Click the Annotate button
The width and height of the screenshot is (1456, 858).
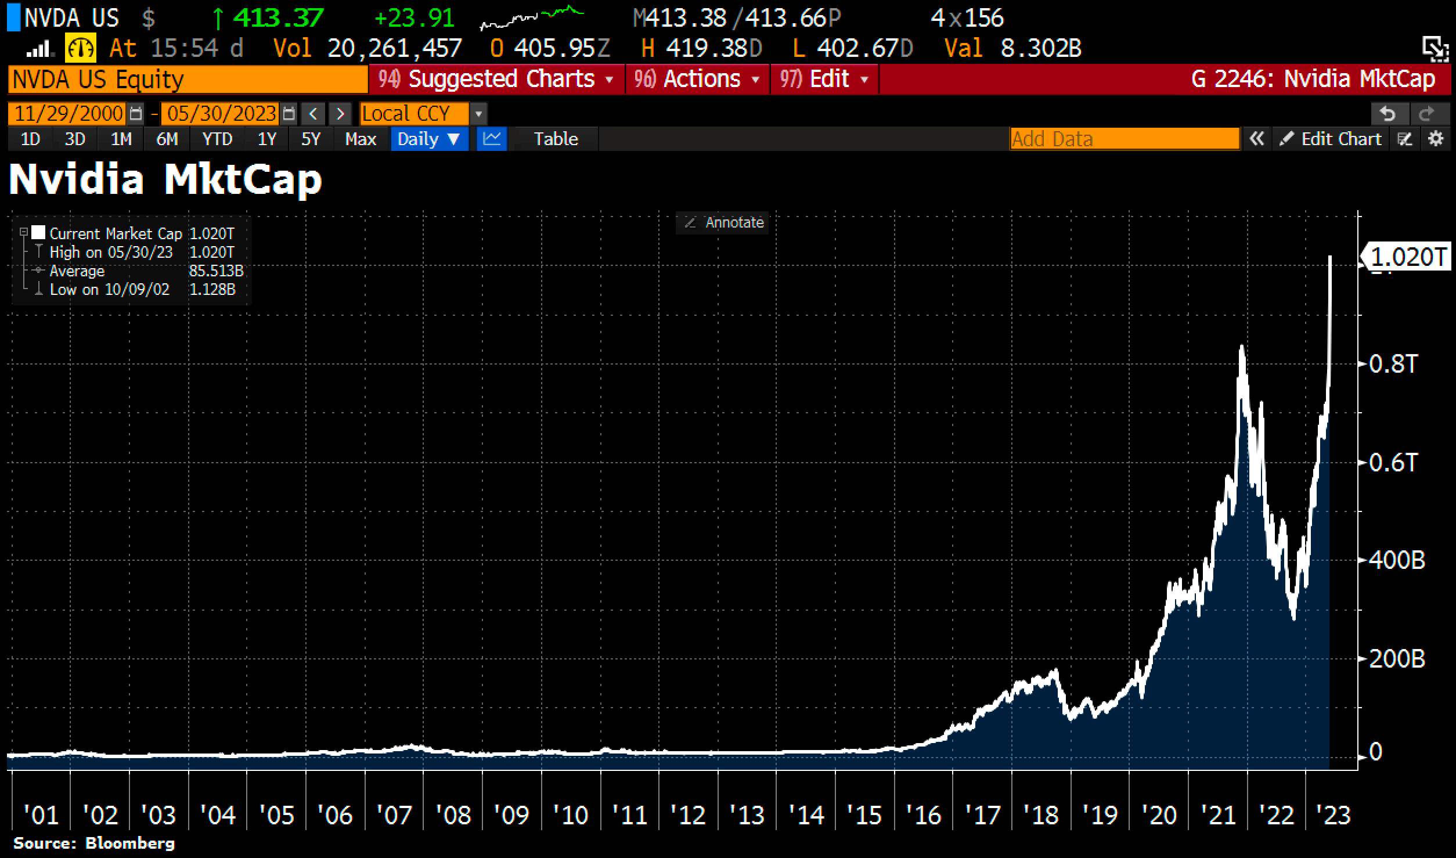pyautogui.click(x=723, y=222)
